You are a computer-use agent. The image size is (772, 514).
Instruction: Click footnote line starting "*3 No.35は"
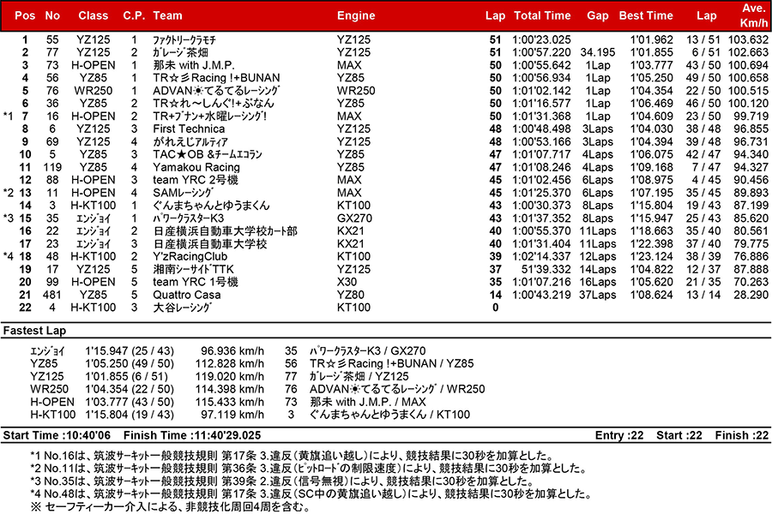pyautogui.click(x=282, y=481)
